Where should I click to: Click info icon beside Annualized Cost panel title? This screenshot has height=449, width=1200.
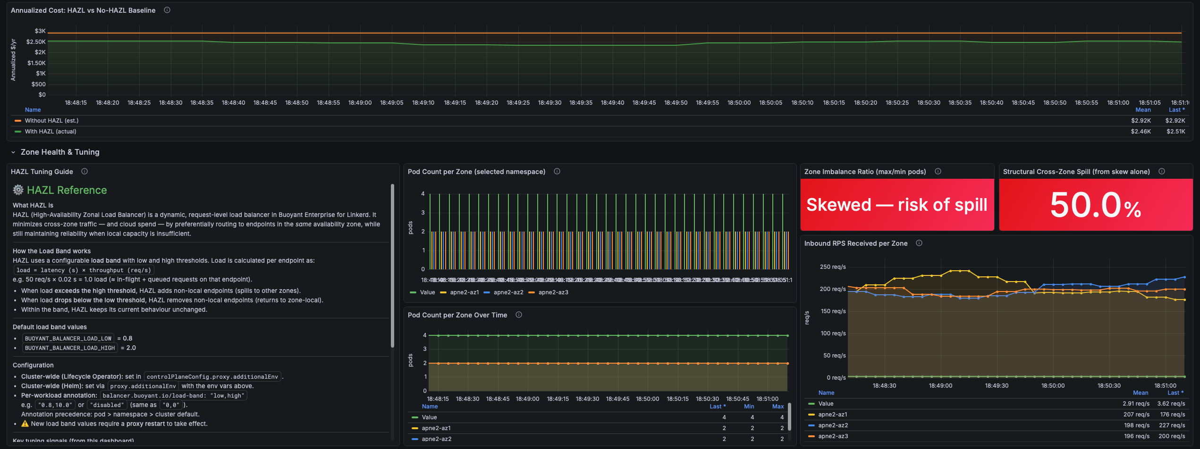(x=167, y=10)
